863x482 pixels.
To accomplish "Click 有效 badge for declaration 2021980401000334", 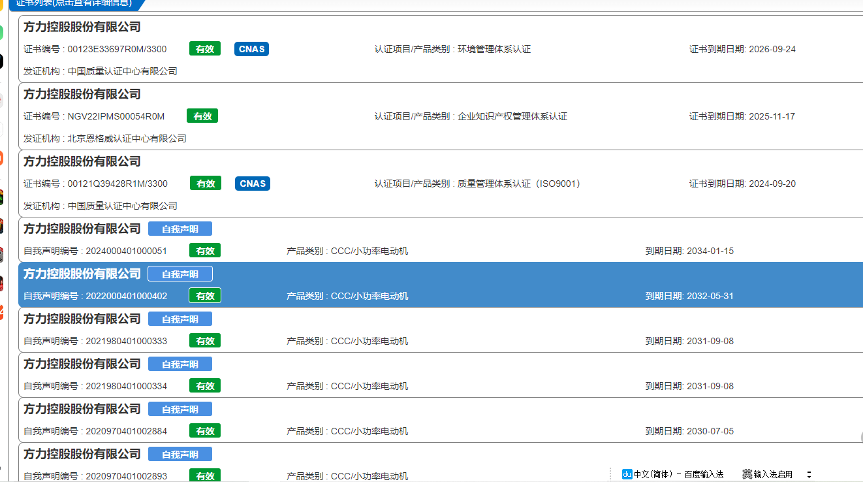I will [205, 386].
